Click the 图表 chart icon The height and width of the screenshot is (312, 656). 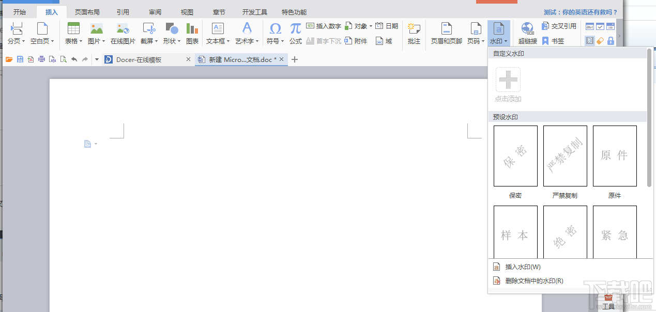[192, 33]
